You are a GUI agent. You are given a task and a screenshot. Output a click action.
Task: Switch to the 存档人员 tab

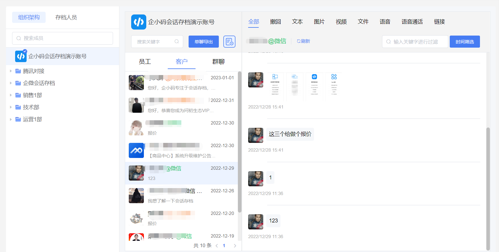66,17
